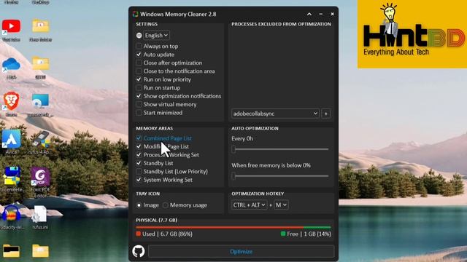The image size is (467, 262).
Task: Enable Always on top
Action: tap(139, 46)
